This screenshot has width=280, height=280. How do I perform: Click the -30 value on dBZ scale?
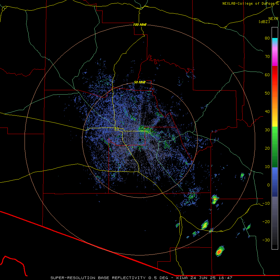pyautogui.click(x=266, y=240)
